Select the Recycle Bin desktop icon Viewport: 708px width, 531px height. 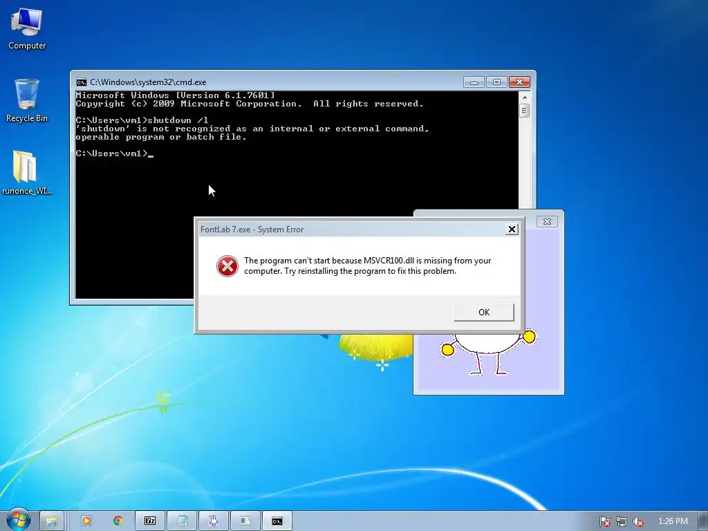click(27, 101)
